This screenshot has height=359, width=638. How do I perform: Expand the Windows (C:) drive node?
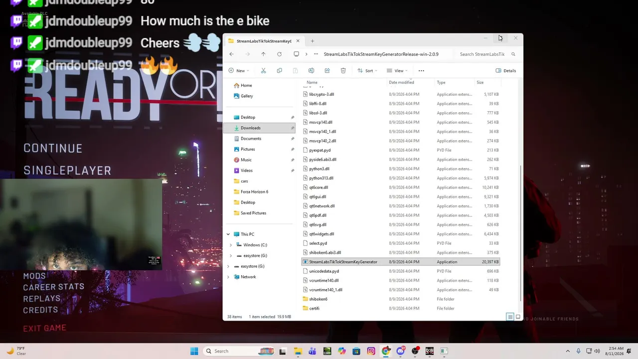231,245
